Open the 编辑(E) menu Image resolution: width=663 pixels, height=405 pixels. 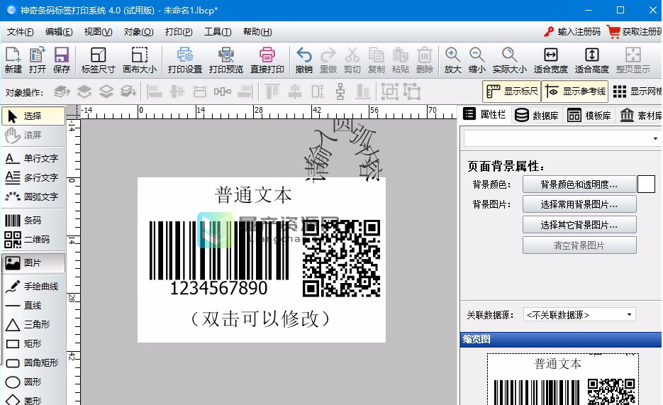59,32
